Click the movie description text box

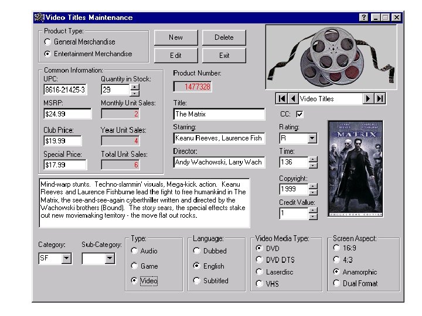(144, 203)
